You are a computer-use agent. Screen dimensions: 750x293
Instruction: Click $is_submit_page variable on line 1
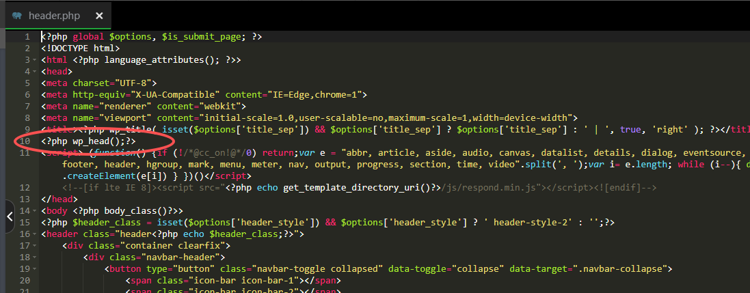point(202,37)
